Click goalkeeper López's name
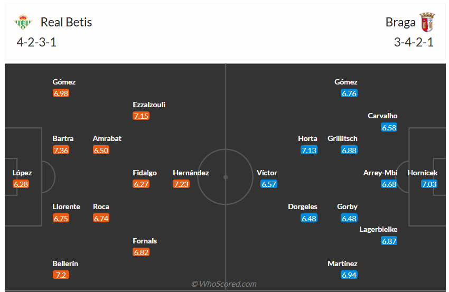449x292 pixels. pos(22,173)
